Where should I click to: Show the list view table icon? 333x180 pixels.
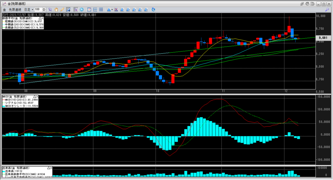(95, 9)
